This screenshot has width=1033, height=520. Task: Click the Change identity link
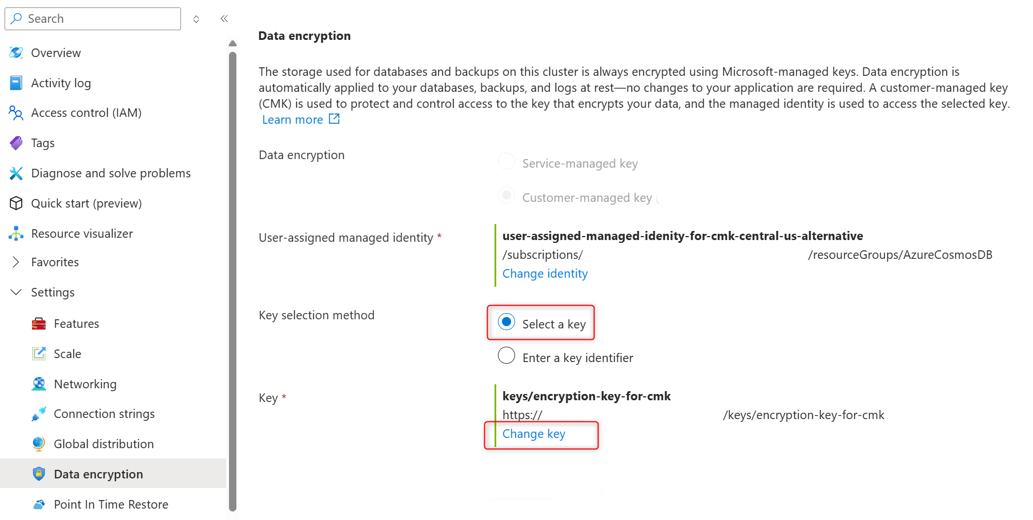545,274
